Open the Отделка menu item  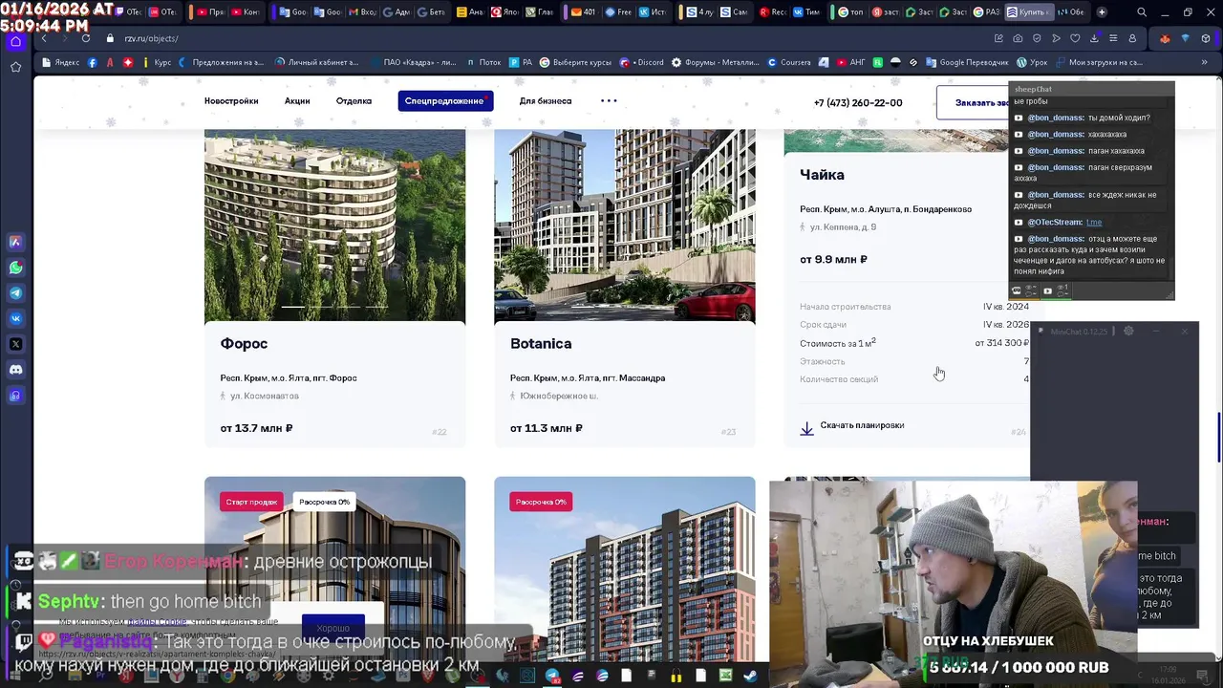tap(354, 101)
